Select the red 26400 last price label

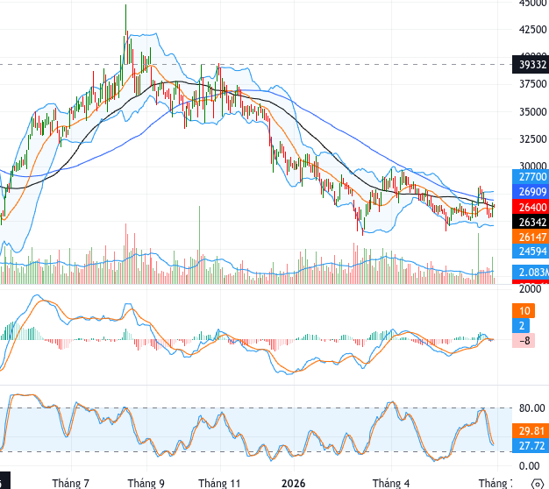tap(531, 207)
